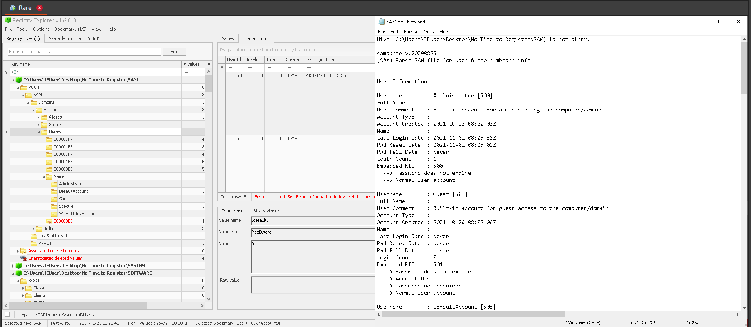Click the Clients folder icon

coord(29,295)
